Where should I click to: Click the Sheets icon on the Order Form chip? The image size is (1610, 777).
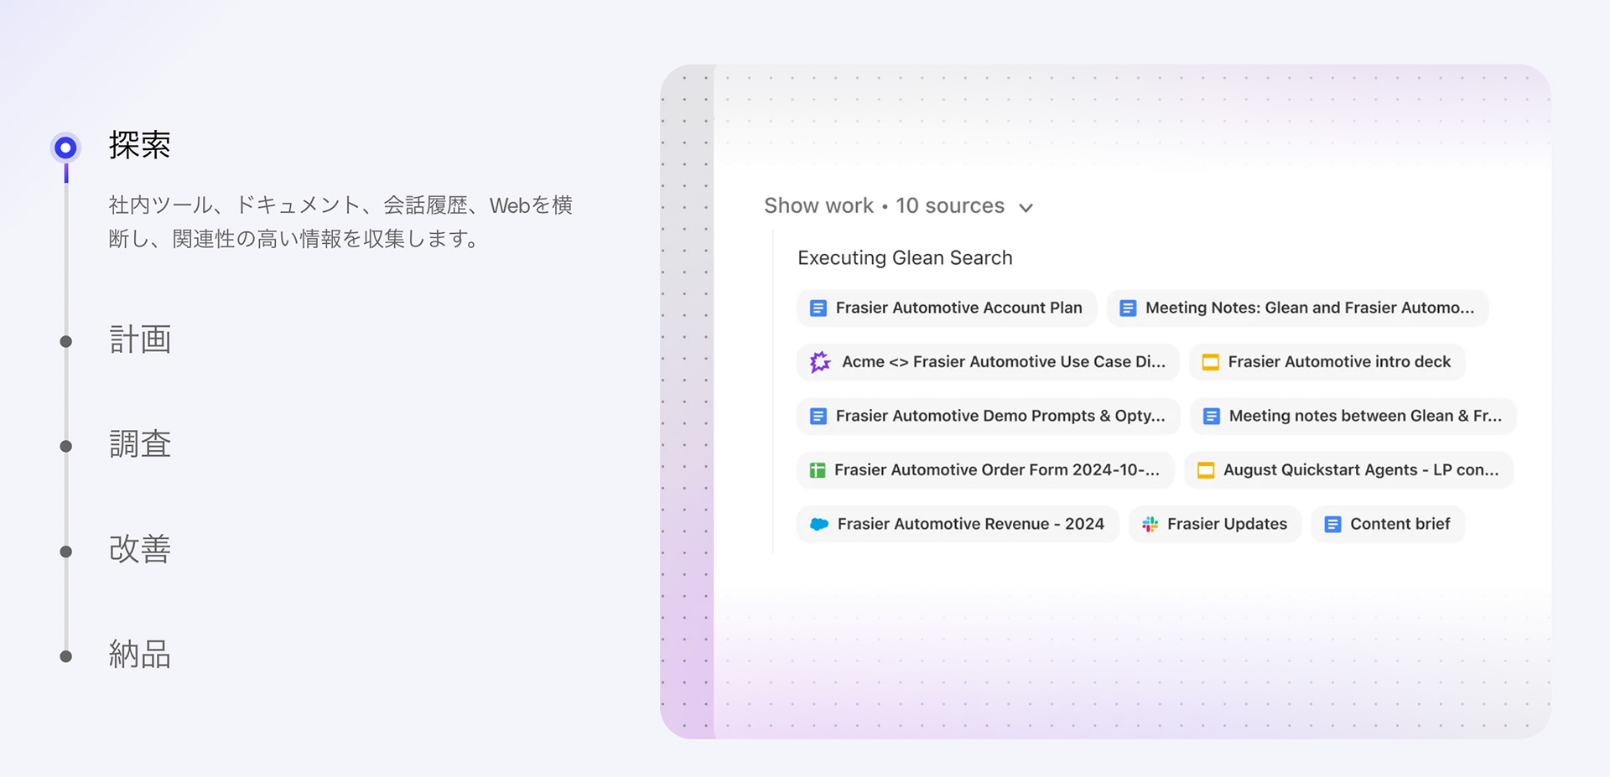817,470
